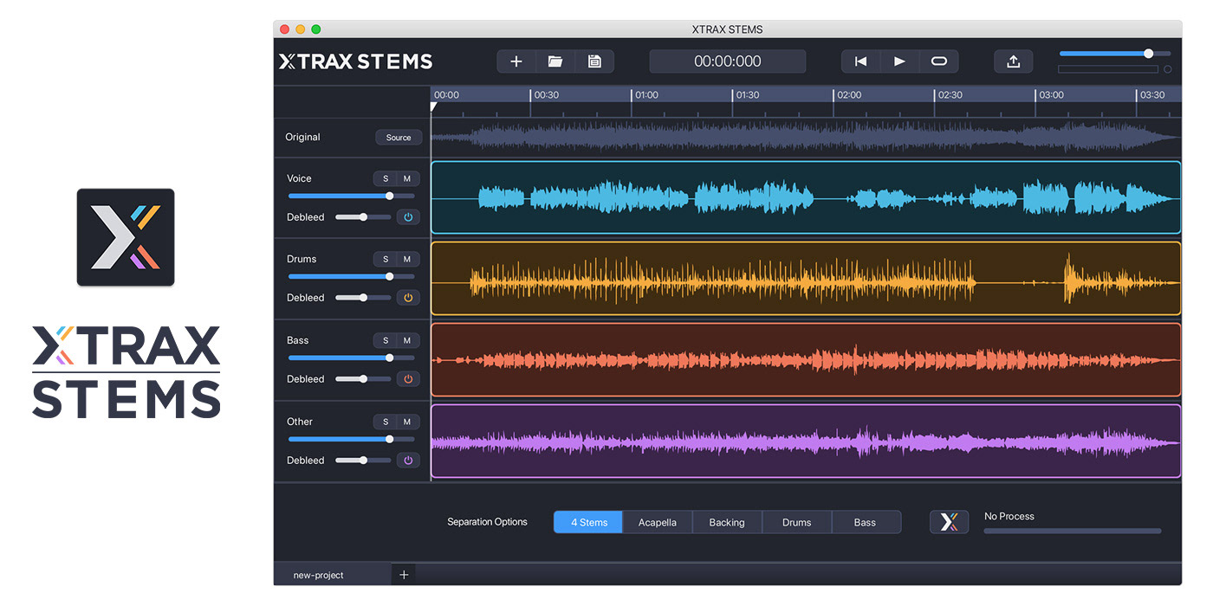The height and width of the screenshot is (606, 1213).
Task: Click the yellow minimize window button
Action: click(301, 29)
